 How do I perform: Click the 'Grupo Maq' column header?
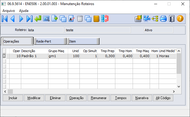click(58, 51)
